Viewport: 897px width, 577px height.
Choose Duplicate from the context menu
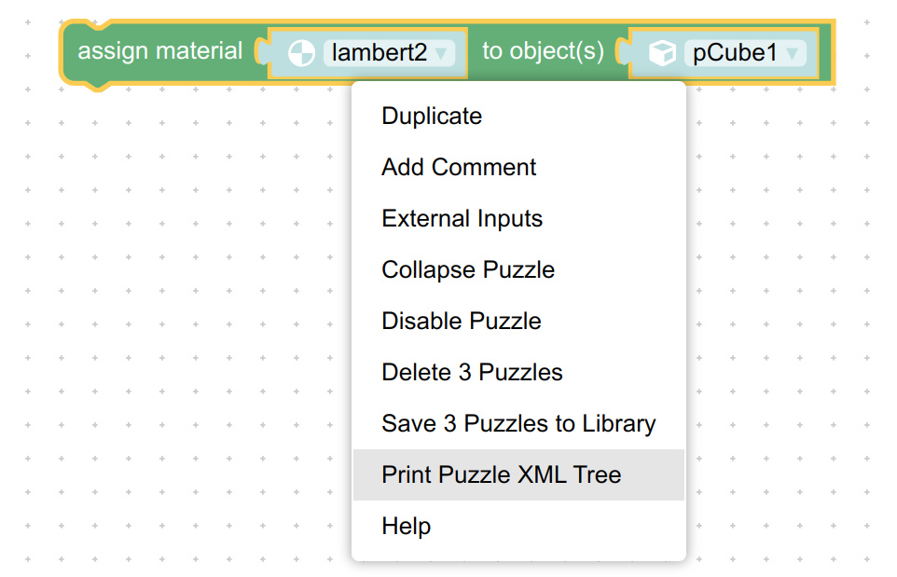432,117
